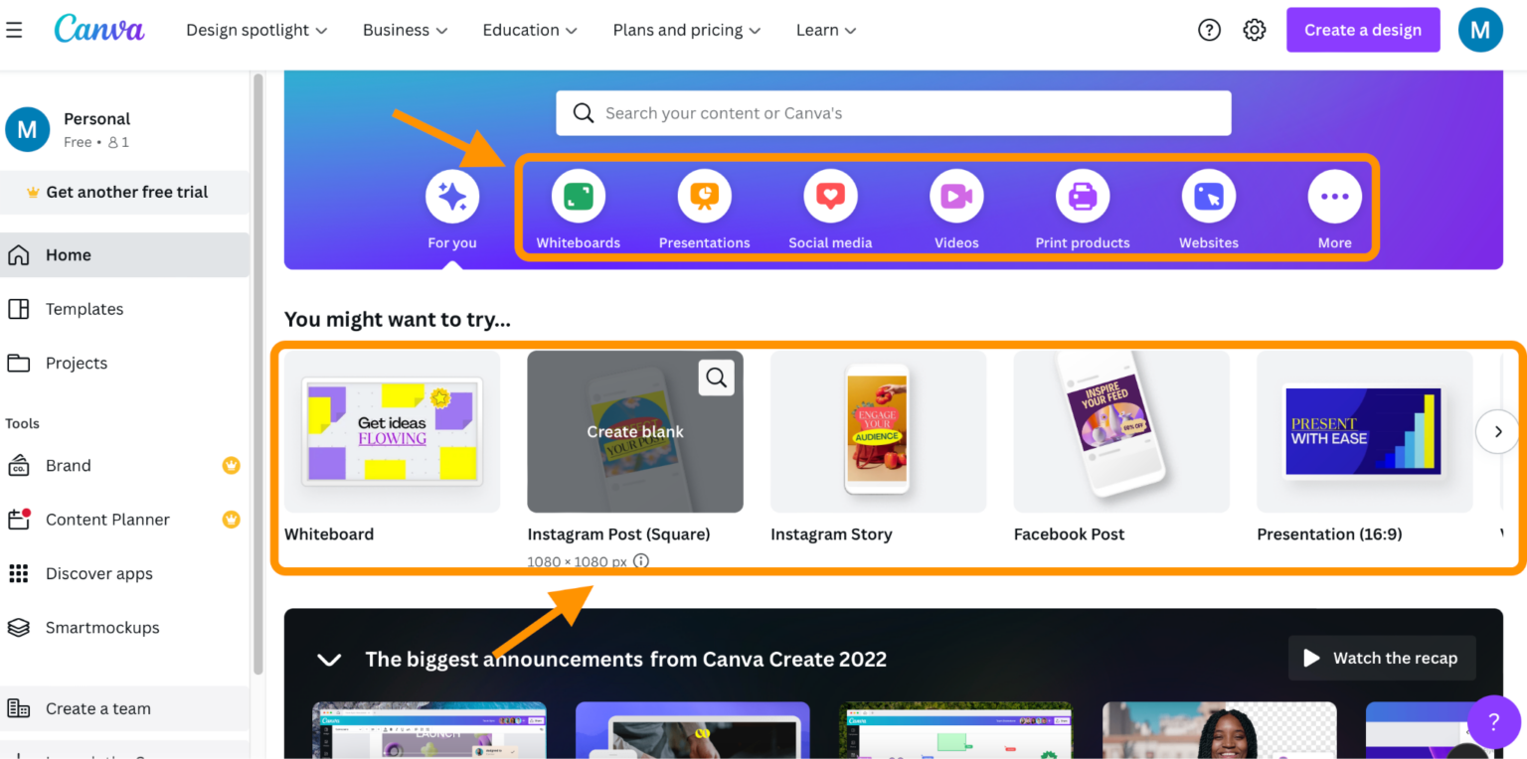Open the Brand tool
Screen dimensions: 1527x759
pyautogui.click(x=68, y=465)
